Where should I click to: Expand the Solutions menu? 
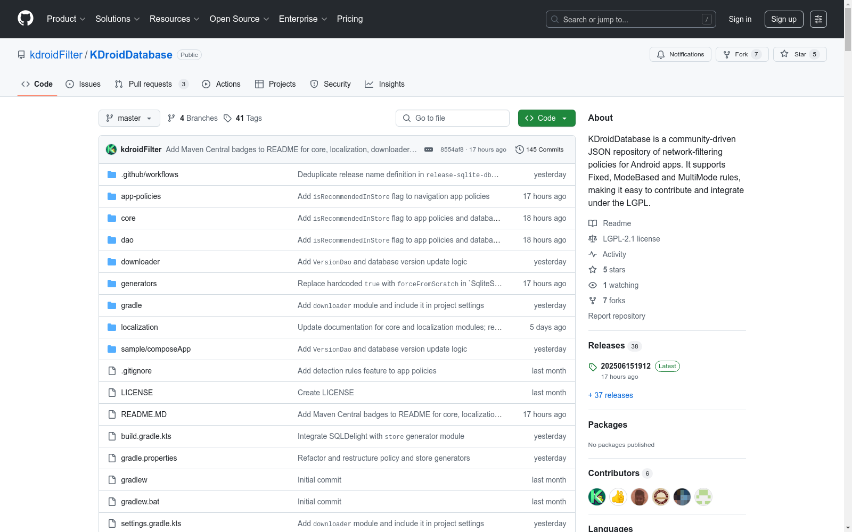[x=118, y=19]
